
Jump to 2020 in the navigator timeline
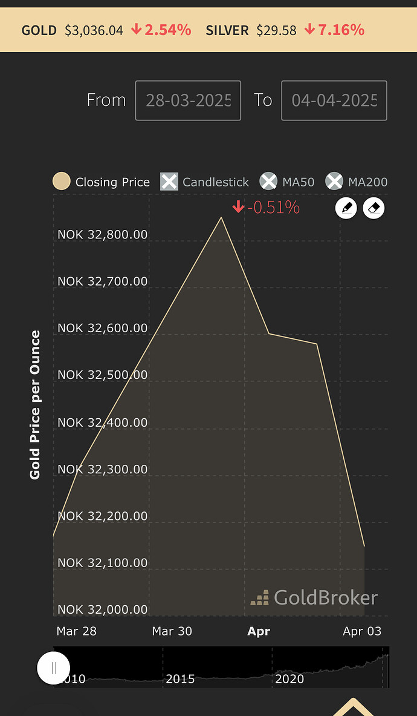click(289, 679)
